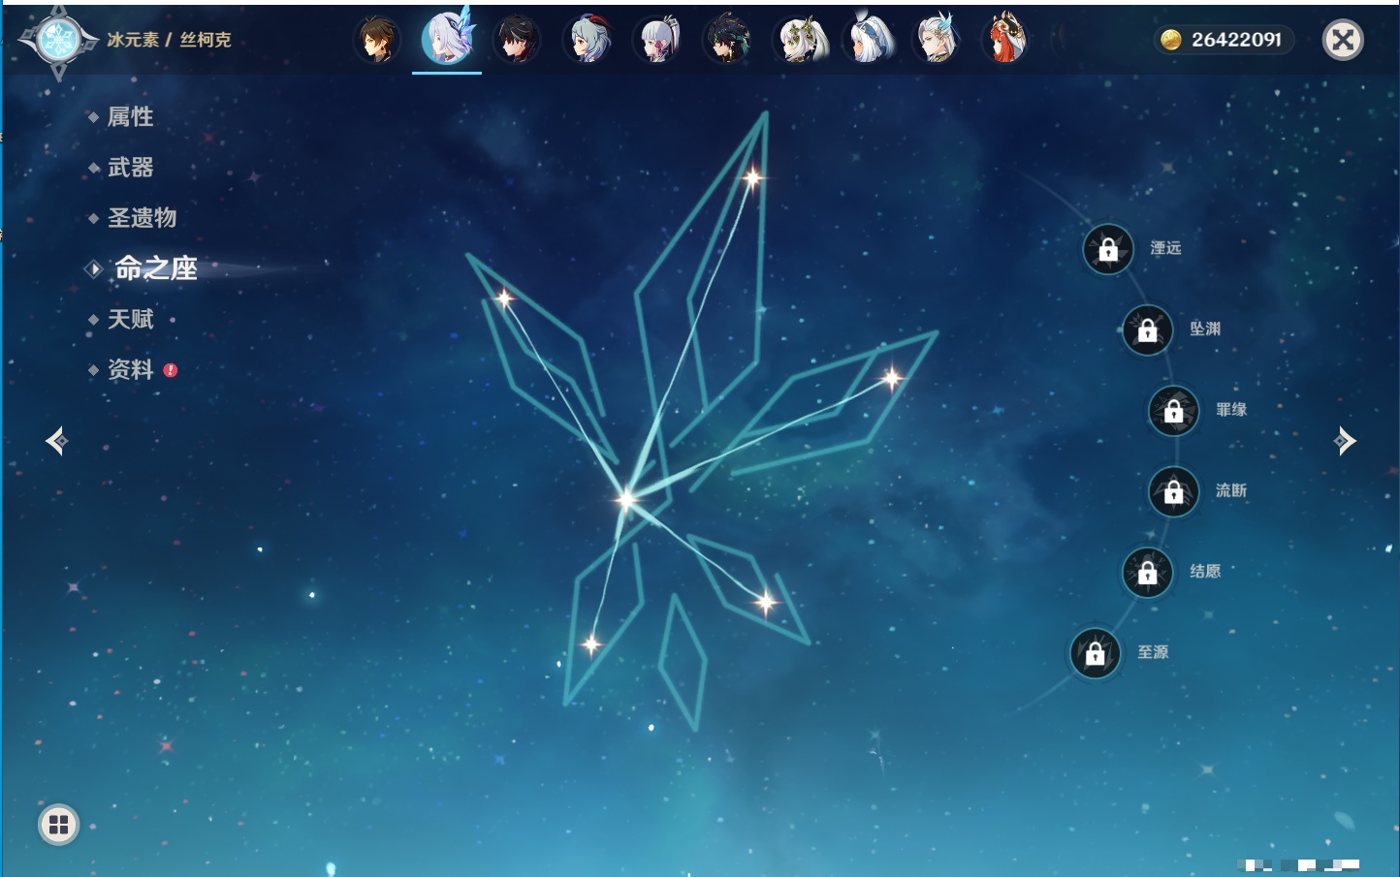
Task: Open the locked 湮远 constellation node
Action: [x=1108, y=249]
